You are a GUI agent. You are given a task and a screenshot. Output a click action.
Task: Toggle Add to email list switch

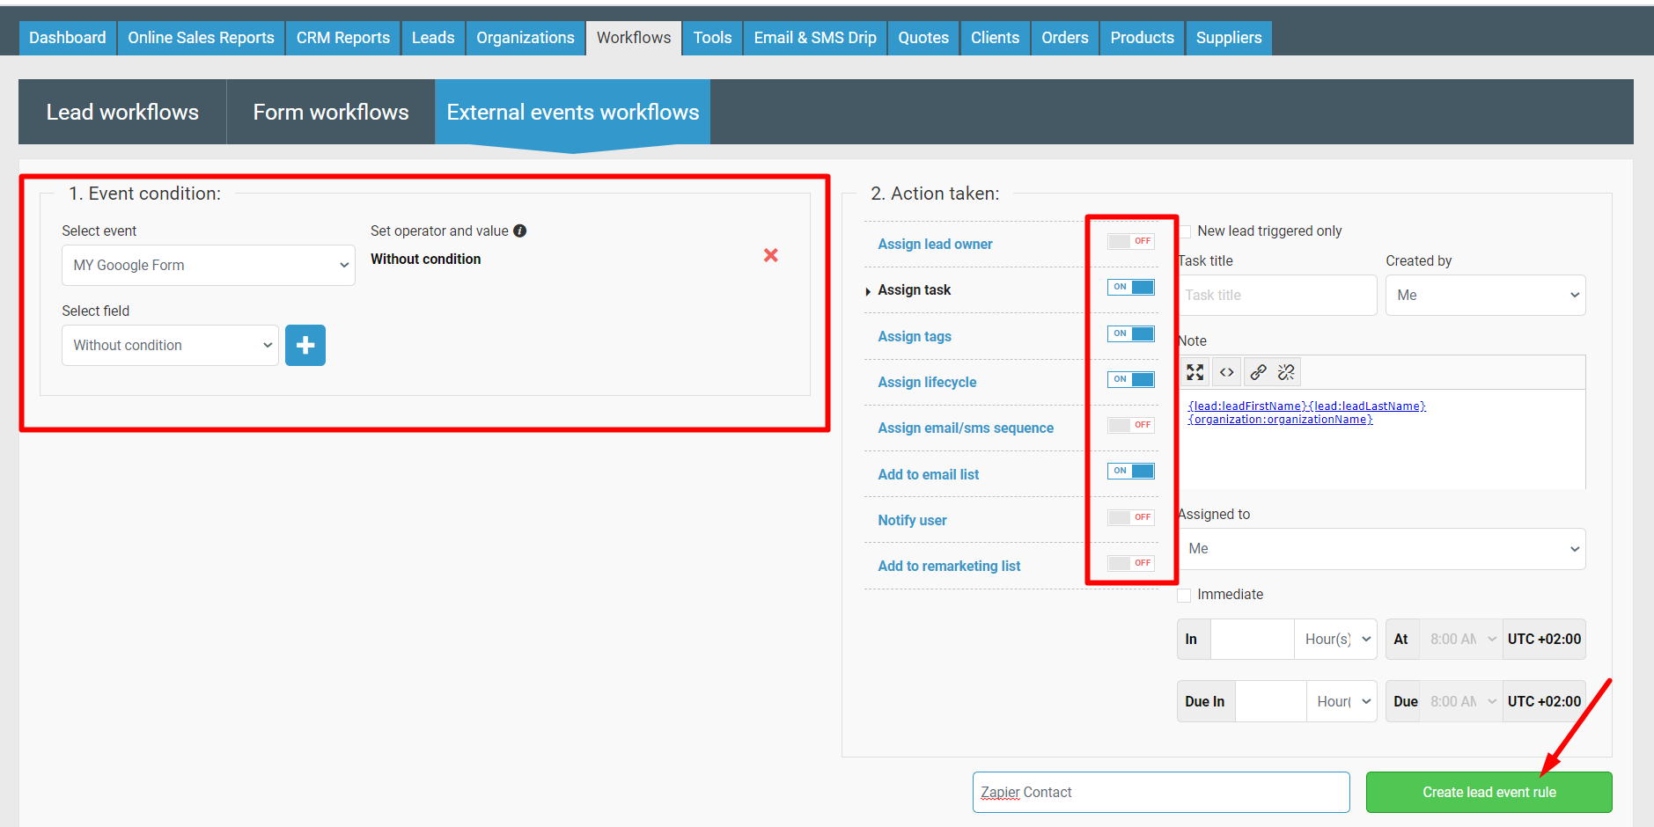click(x=1131, y=471)
